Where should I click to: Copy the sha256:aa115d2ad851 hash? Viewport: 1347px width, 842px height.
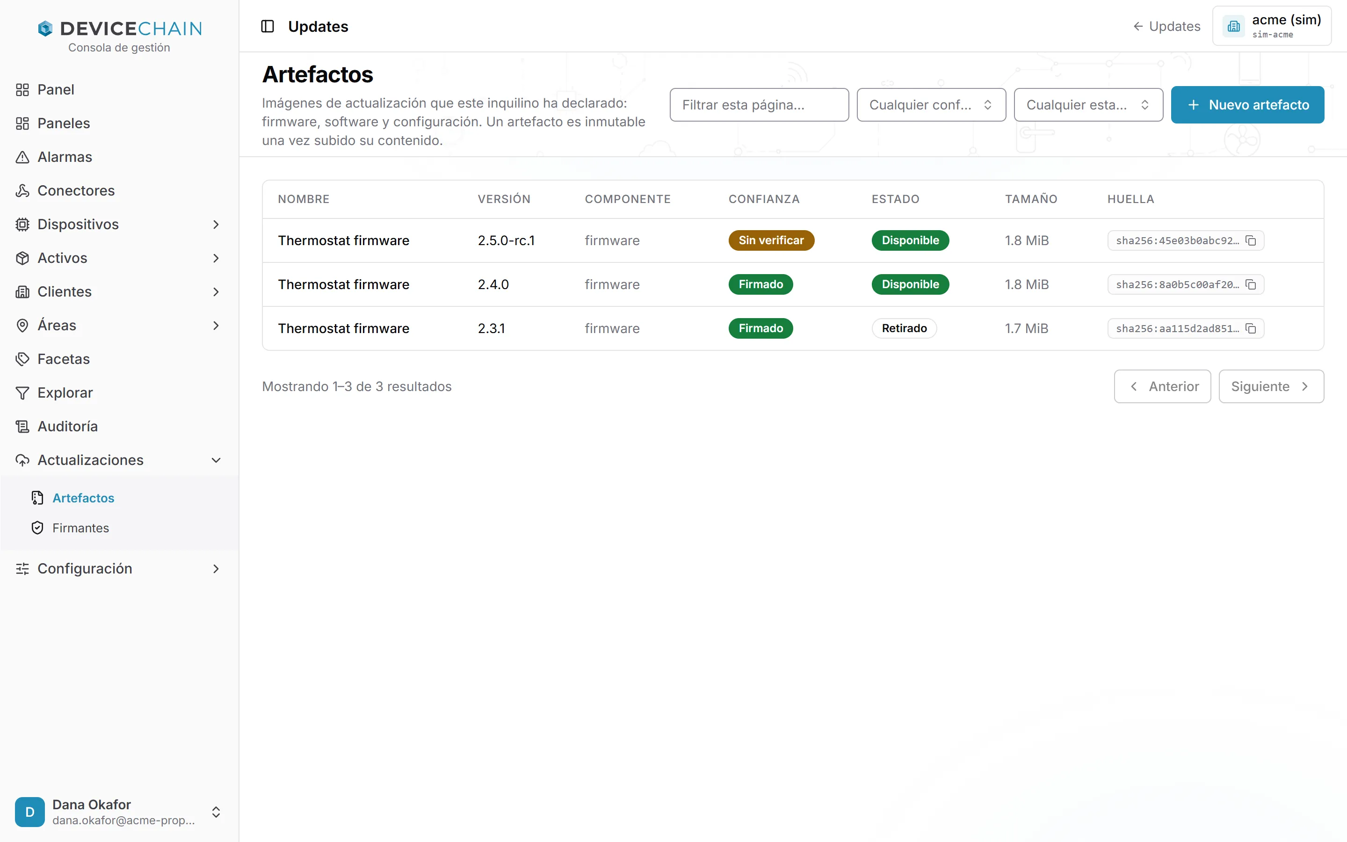[1251, 328]
